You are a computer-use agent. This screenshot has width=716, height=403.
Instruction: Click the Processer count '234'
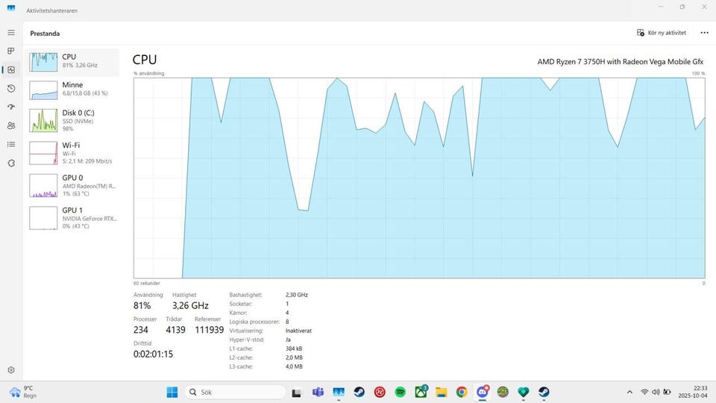point(141,330)
